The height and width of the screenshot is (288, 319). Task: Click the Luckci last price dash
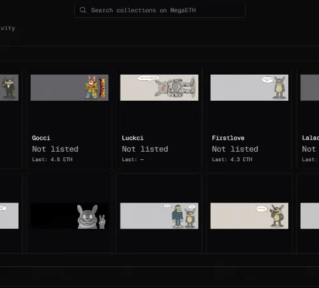tap(142, 159)
